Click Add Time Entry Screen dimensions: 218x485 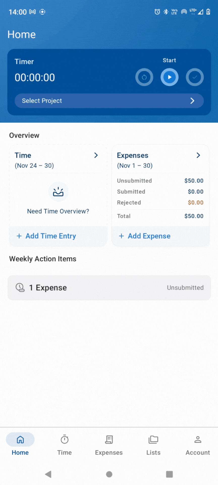46,236
